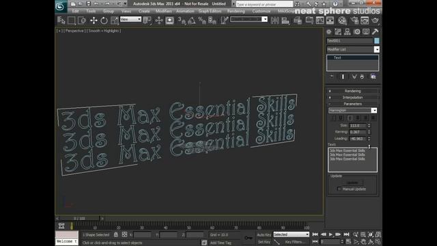Click the Play Animation button
437x246 pixels.
tap(330, 234)
